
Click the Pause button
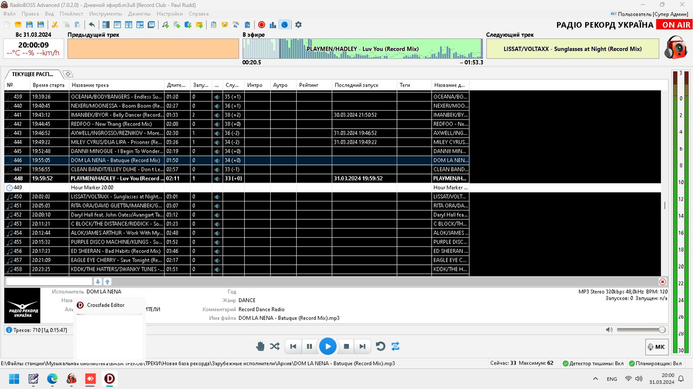click(309, 346)
